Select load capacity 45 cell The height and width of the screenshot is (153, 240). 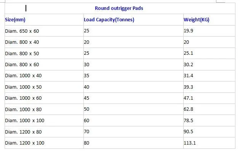coord(86,98)
